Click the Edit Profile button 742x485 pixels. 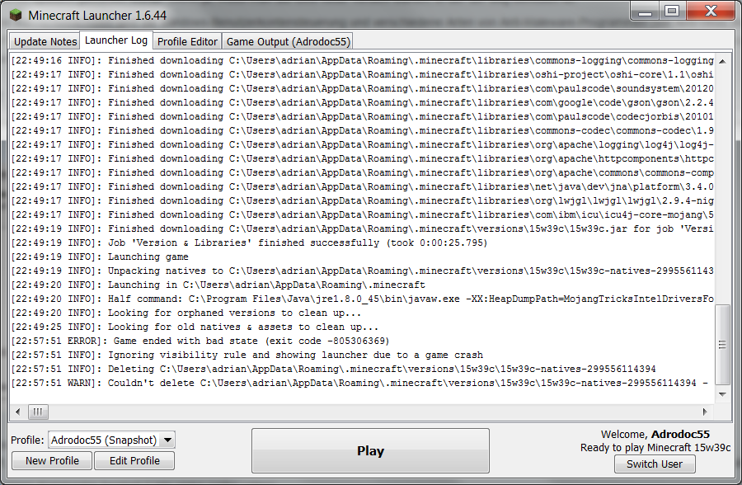(x=134, y=461)
